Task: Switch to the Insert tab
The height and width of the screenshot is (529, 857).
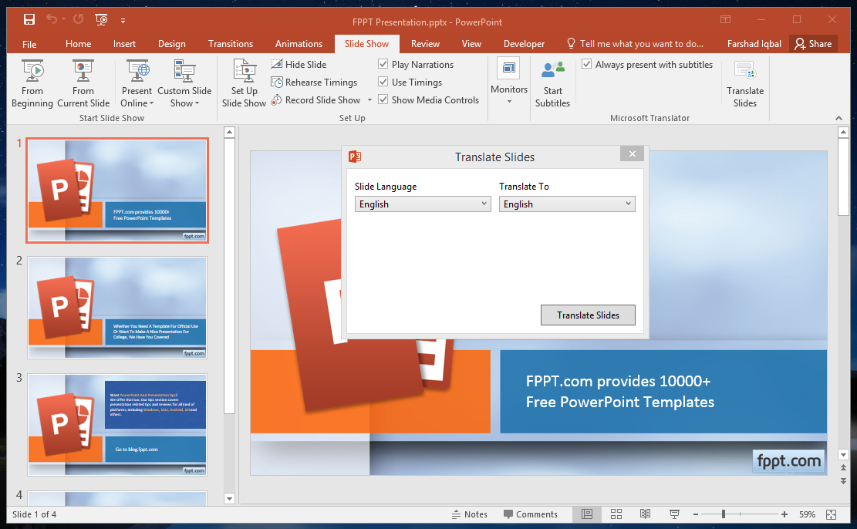Action: 125,44
